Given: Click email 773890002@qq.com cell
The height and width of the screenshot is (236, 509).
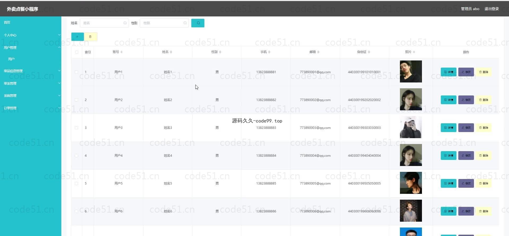Looking at the screenshot, I should tap(315, 100).
